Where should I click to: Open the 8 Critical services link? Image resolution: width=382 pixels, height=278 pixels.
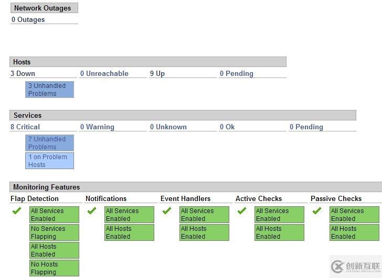click(x=25, y=127)
